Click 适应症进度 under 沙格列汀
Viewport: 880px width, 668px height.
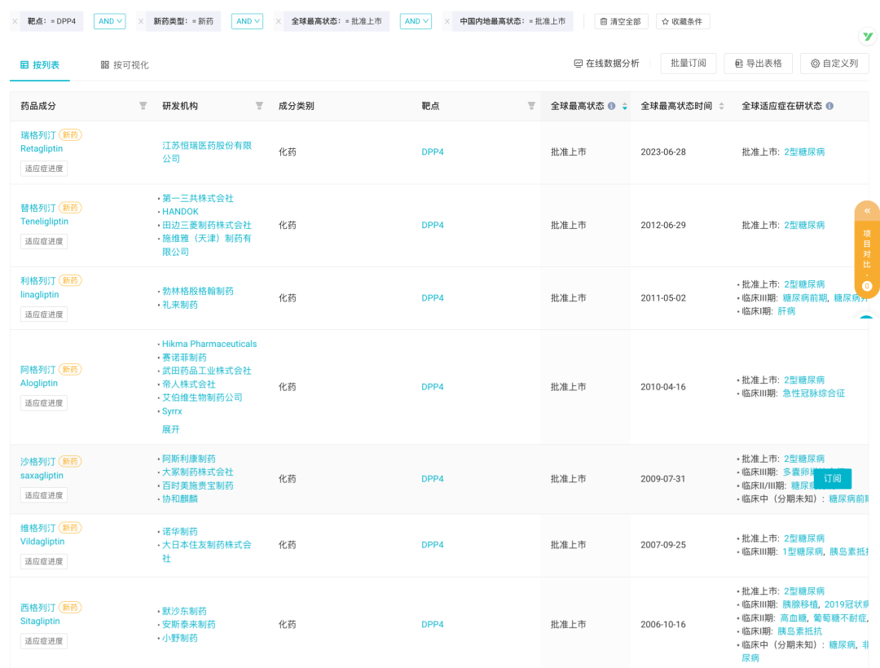44,495
